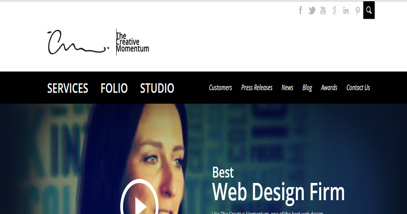View the Awards page

pyautogui.click(x=329, y=88)
